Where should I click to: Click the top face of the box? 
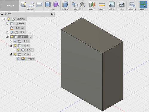point(92,35)
